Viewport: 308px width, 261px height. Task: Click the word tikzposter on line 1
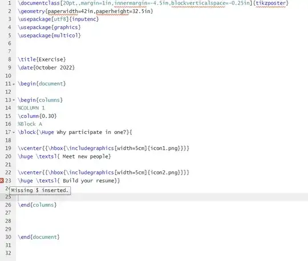click(x=270, y=3)
